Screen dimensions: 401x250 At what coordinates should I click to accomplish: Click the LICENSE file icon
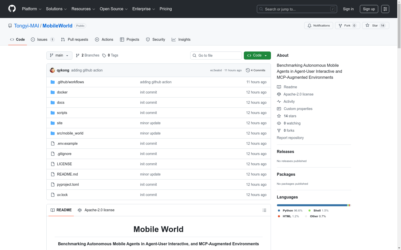53,164
